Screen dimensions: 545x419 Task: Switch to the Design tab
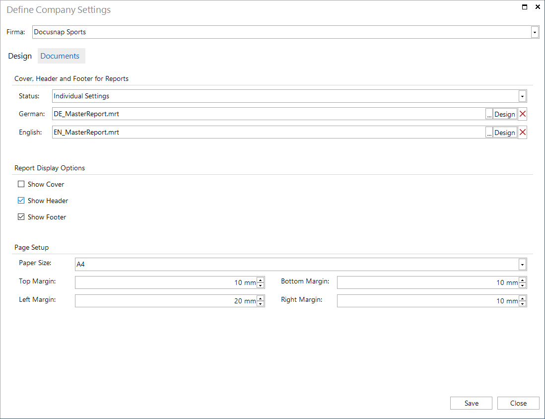19,56
